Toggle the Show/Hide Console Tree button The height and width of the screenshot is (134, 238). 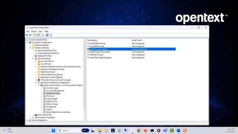point(38,35)
